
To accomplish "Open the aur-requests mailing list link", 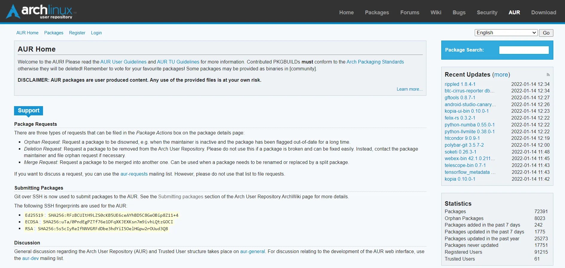I will (x=134, y=174).
